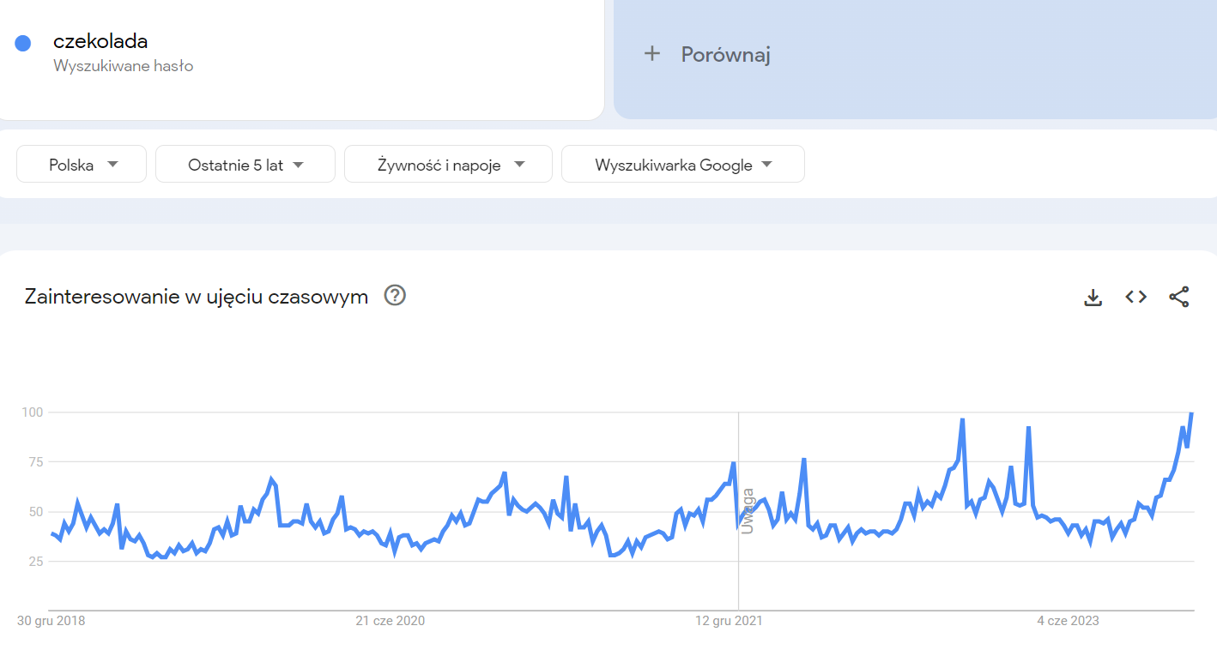1217x650 pixels.
Task: Click the blue dot beside czekolada
Action: tap(23, 43)
